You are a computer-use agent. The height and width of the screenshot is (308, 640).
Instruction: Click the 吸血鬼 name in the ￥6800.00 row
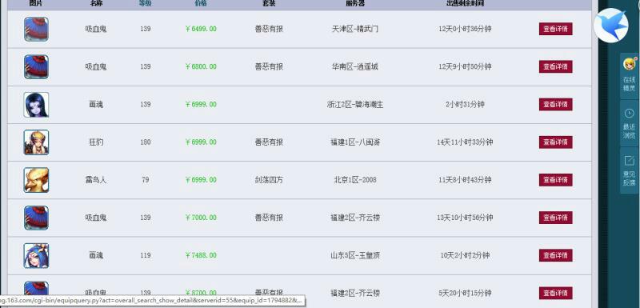(96, 66)
